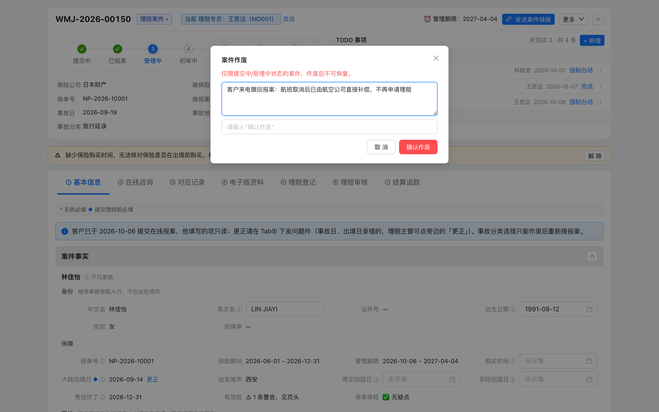Select the 基本信息 tab

click(83, 183)
